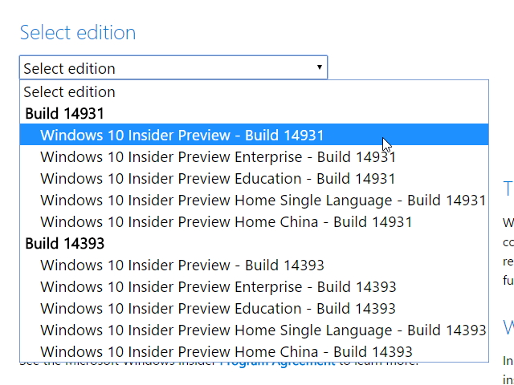
Task: Pick Insider Preview Enterprise - Build 14931
Action: 218,156
